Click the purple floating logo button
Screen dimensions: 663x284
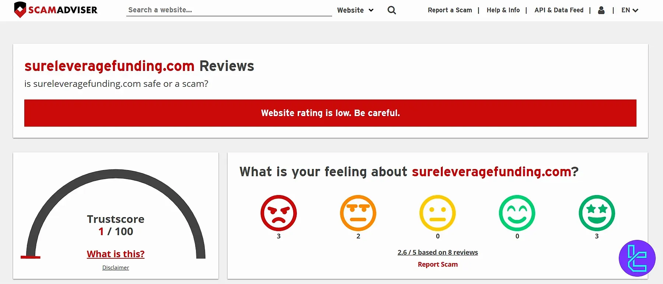pos(637,258)
